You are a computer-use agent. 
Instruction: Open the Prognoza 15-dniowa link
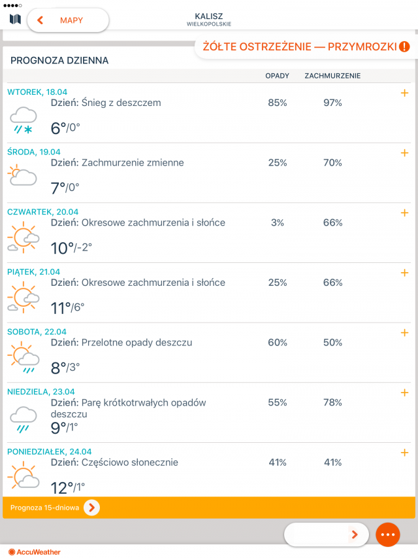click(44, 508)
